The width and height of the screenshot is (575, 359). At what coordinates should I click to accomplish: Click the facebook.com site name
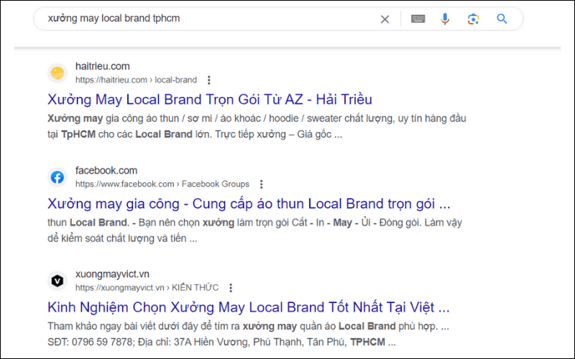click(x=106, y=170)
